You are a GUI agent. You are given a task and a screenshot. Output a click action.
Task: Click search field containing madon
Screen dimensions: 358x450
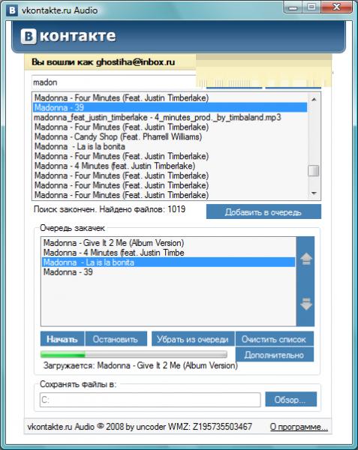pyautogui.click(x=113, y=82)
